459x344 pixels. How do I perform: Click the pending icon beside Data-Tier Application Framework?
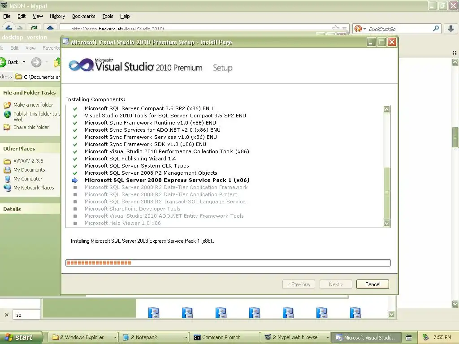[x=75, y=187]
